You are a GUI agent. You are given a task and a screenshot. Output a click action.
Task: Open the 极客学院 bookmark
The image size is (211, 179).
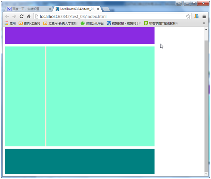coord(161,24)
